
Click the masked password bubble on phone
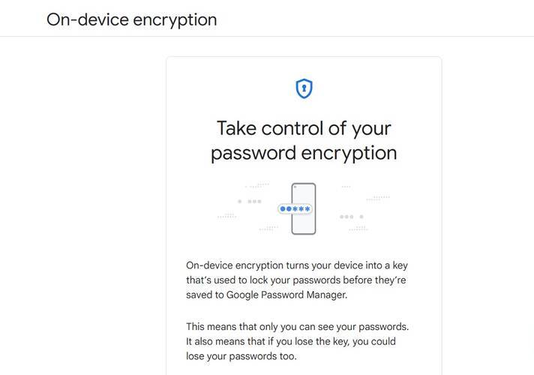pyautogui.click(x=295, y=208)
